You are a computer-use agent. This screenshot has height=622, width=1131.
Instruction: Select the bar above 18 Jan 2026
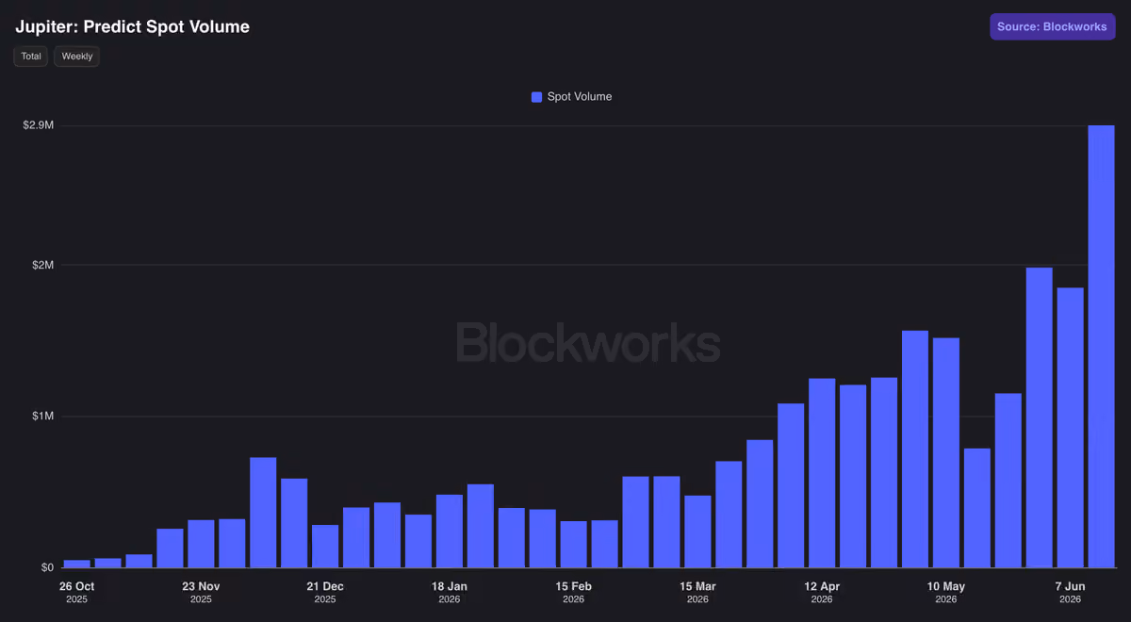[x=450, y=532]
